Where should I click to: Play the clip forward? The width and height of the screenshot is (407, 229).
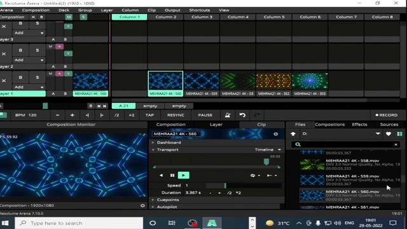184,176
